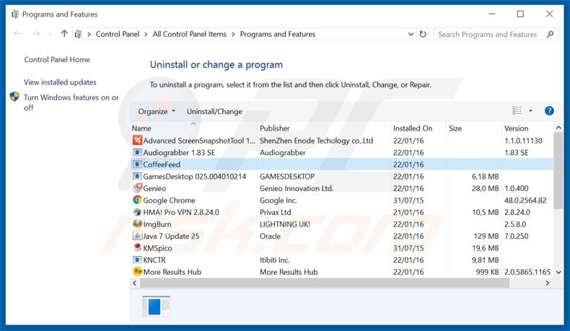Open the recent locations dropdown arrow
This screenshot has height=331, width=570.
[51, 34]
